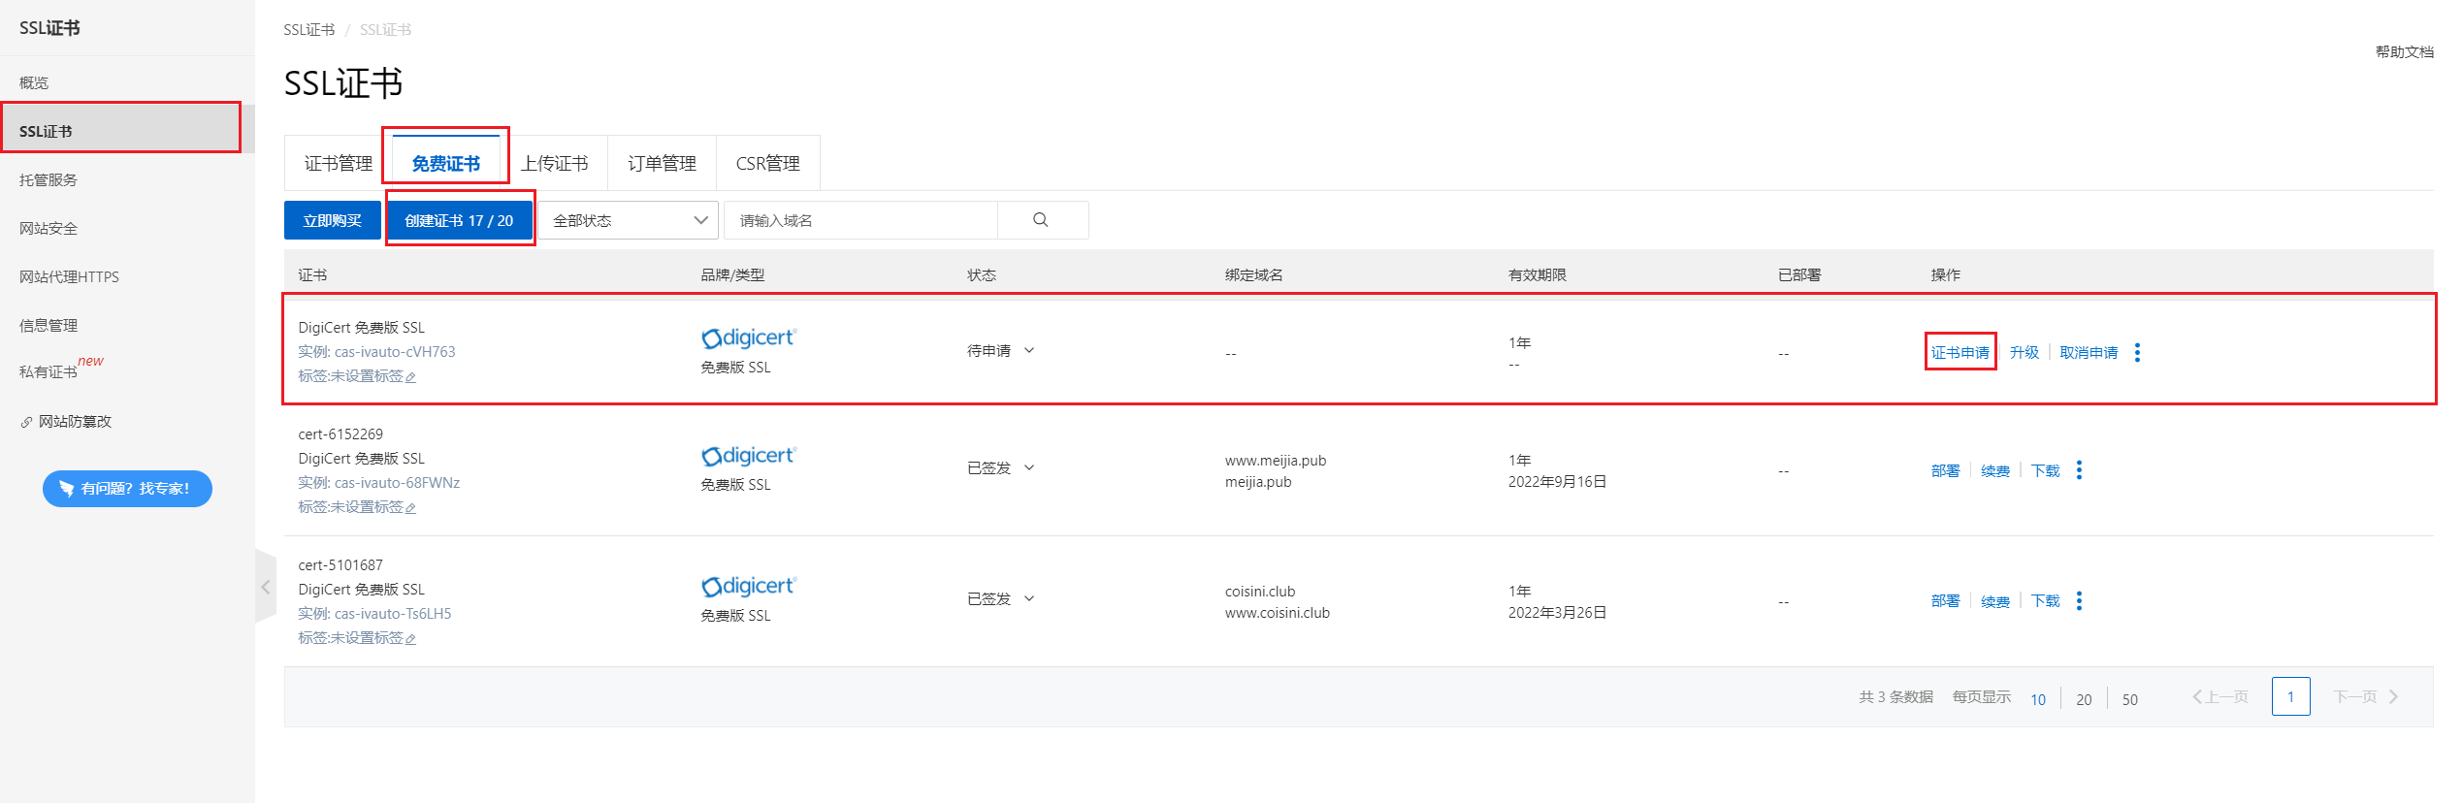Click digicert logo in www.meijia.pub row

748,455
